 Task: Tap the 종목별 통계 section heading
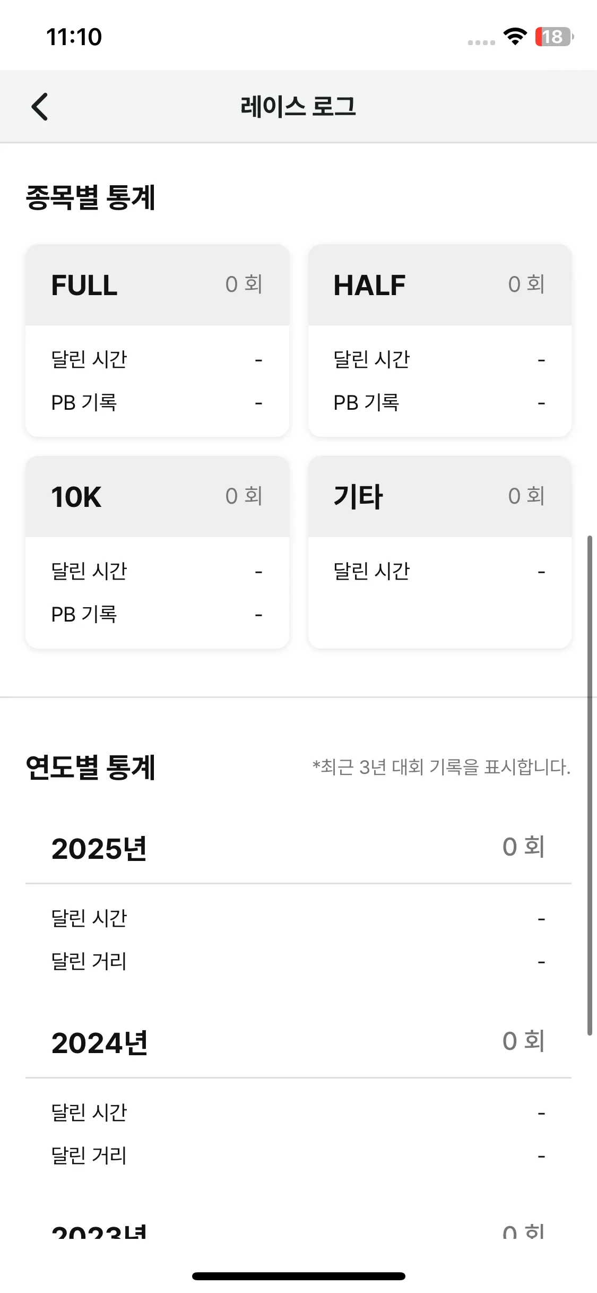click(x=91, y=197)
